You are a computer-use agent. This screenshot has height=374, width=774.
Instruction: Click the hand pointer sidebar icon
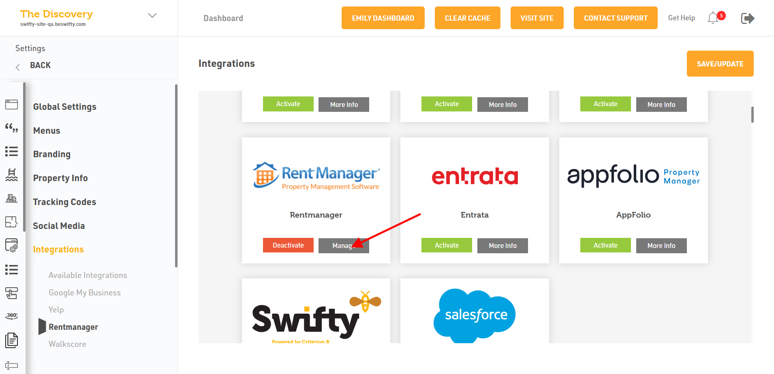[11, 293]
